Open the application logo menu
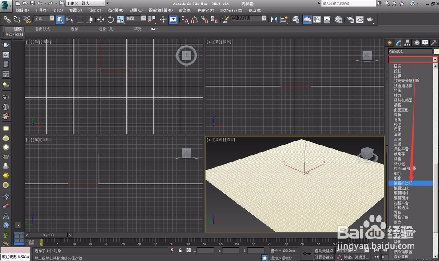Screen dimensions: 439x261 6,6
